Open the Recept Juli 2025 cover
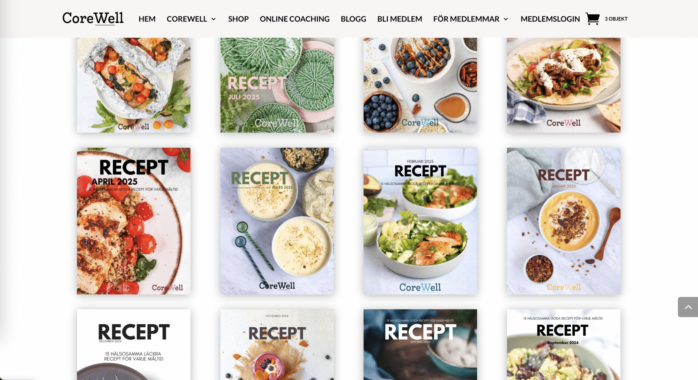 pos(277,85)
